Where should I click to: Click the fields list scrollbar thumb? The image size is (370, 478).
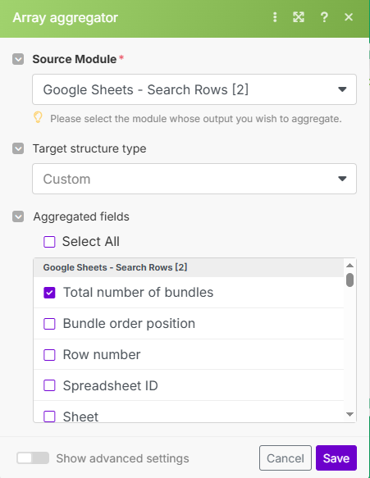tap(349, 280)
